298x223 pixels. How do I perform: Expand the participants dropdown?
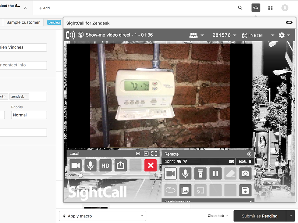coord(196,35)
